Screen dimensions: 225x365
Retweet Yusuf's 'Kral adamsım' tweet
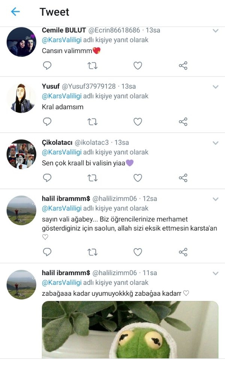click(x=92, y=122)
